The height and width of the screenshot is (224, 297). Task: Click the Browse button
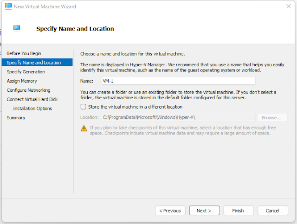272,118
